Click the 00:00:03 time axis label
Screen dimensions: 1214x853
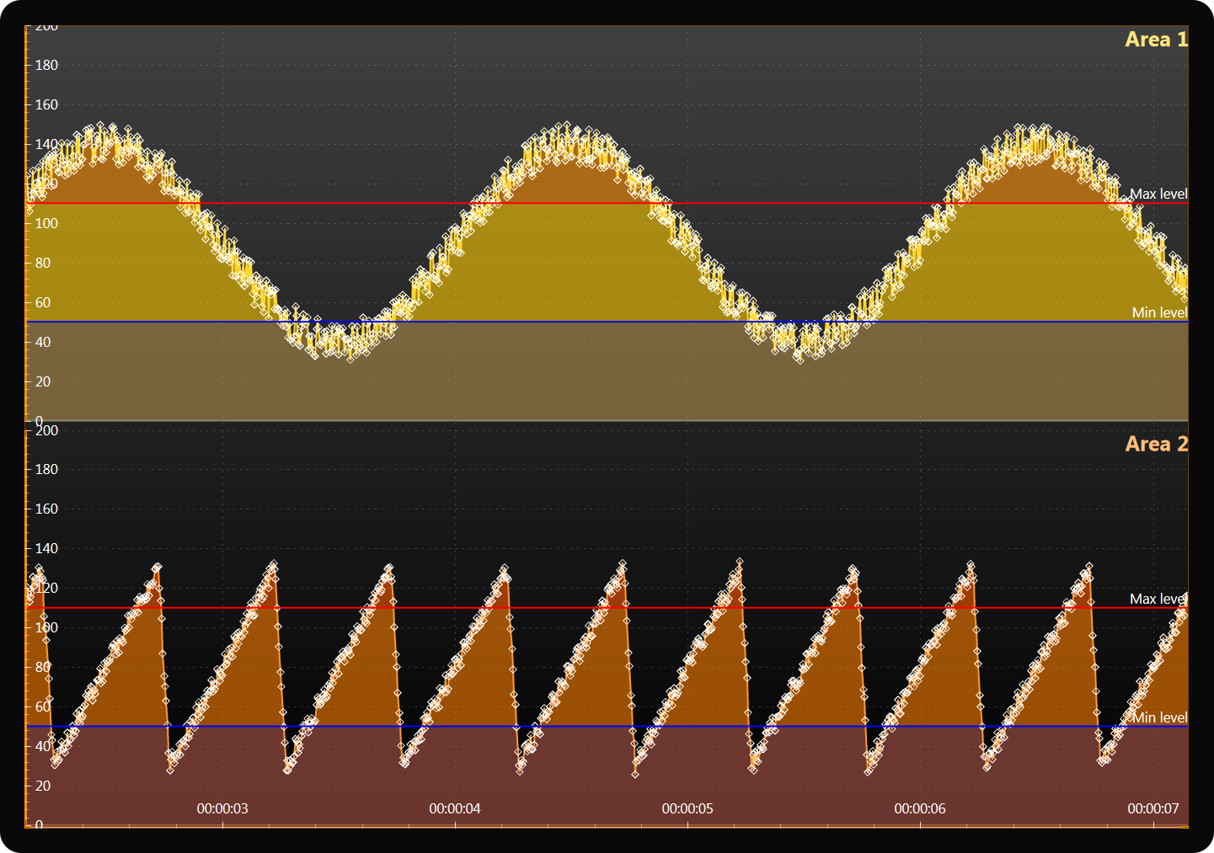coord(222,808)
